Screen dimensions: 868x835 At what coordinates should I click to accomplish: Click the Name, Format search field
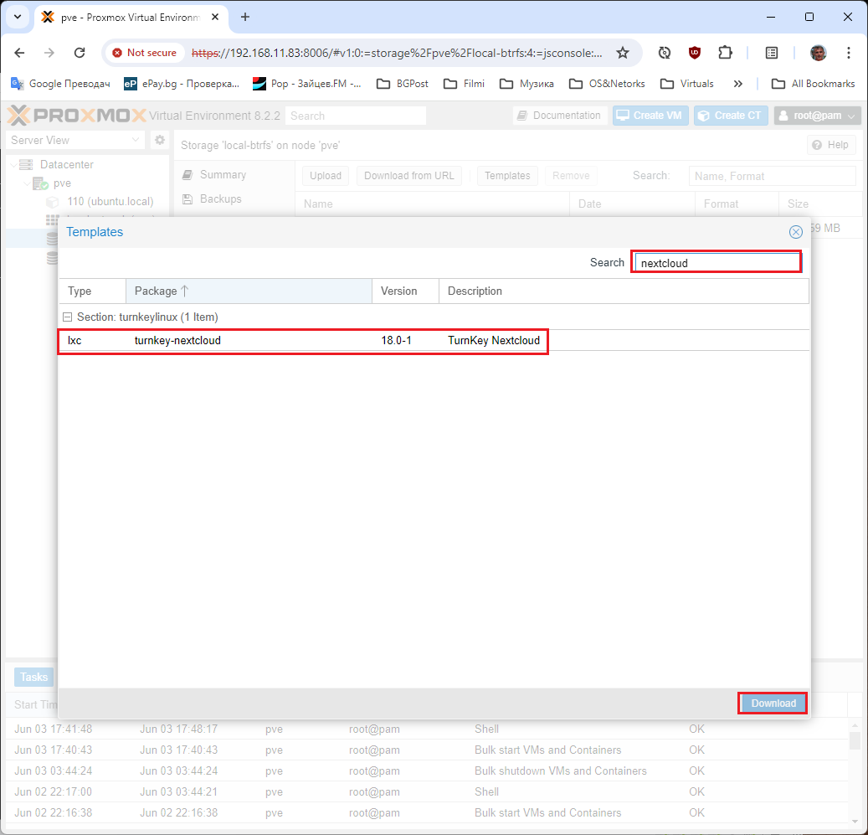[773, 176]
